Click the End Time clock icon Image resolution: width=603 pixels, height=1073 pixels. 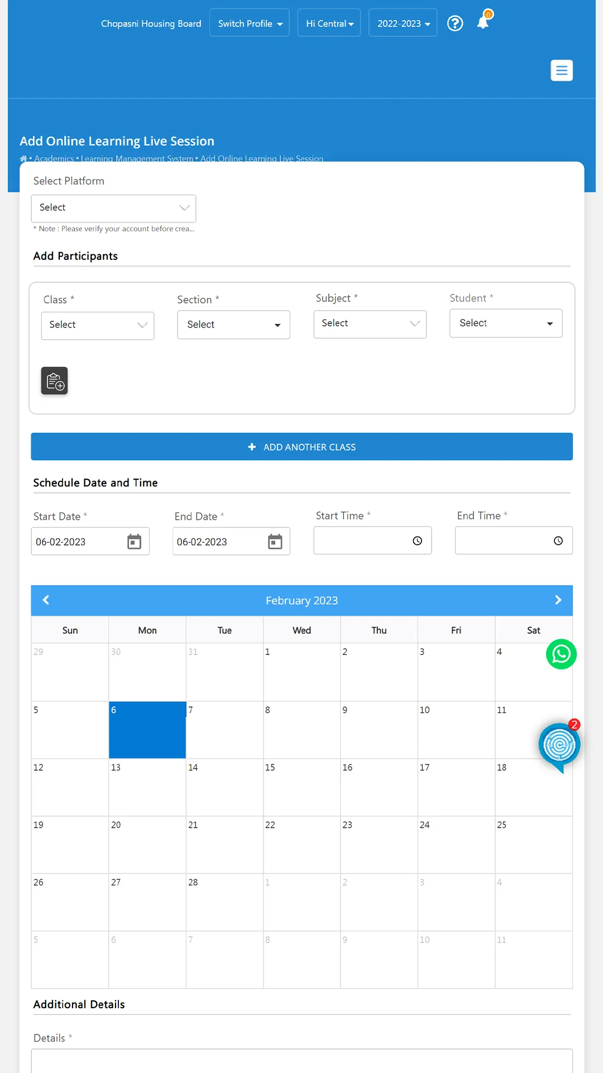pos(558,540)
